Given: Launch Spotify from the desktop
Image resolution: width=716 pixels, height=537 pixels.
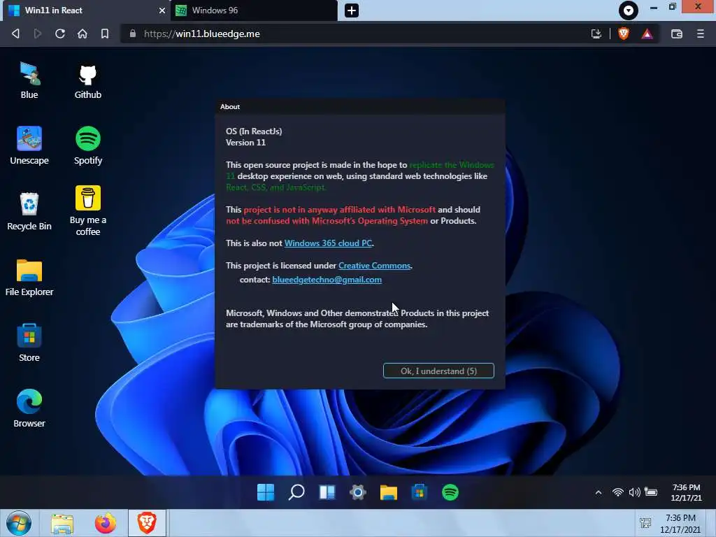Looking at the screenshot, I should [87, 145].
